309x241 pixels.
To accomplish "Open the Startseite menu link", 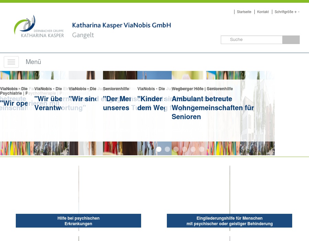I will 244,12.
